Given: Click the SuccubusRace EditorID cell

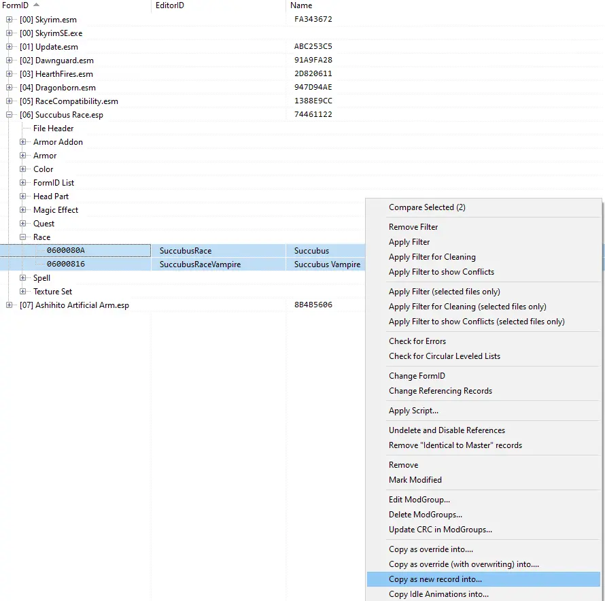Looking at the screenshot, I should (x=218, y=250).
